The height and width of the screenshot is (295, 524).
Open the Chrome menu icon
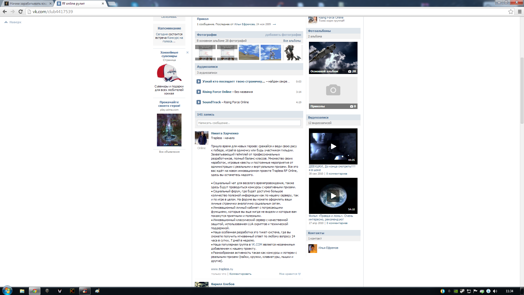[x=520, y=11]
